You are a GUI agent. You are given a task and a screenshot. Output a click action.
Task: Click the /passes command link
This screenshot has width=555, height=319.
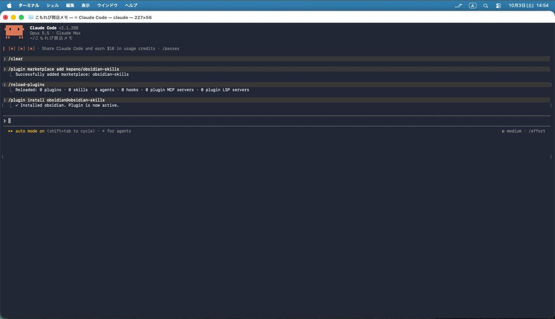[171, 49]
